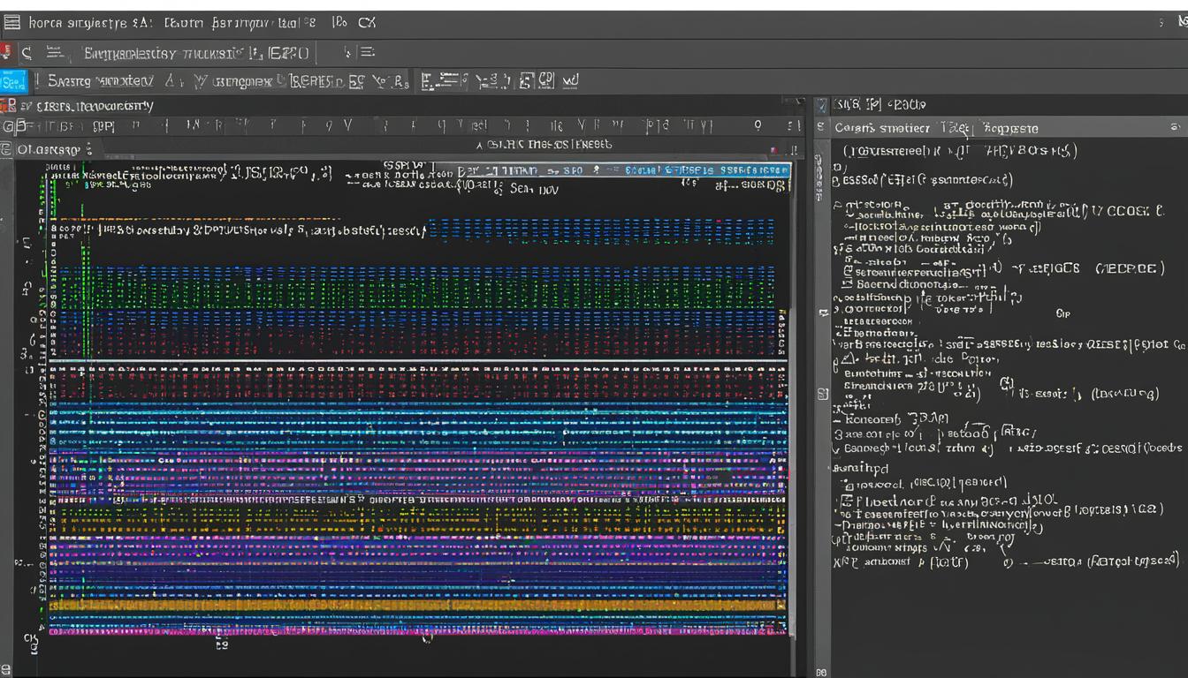Select the Roppsste tab in right panel

(x=1010, y=128)
